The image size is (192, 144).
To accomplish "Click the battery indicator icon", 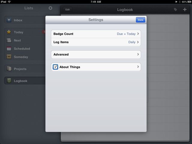I will tap(189, 2).
